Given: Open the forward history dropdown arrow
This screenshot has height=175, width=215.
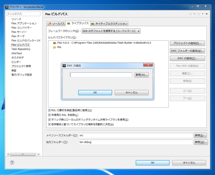Looking at the screenshot, I should [203, 14].
